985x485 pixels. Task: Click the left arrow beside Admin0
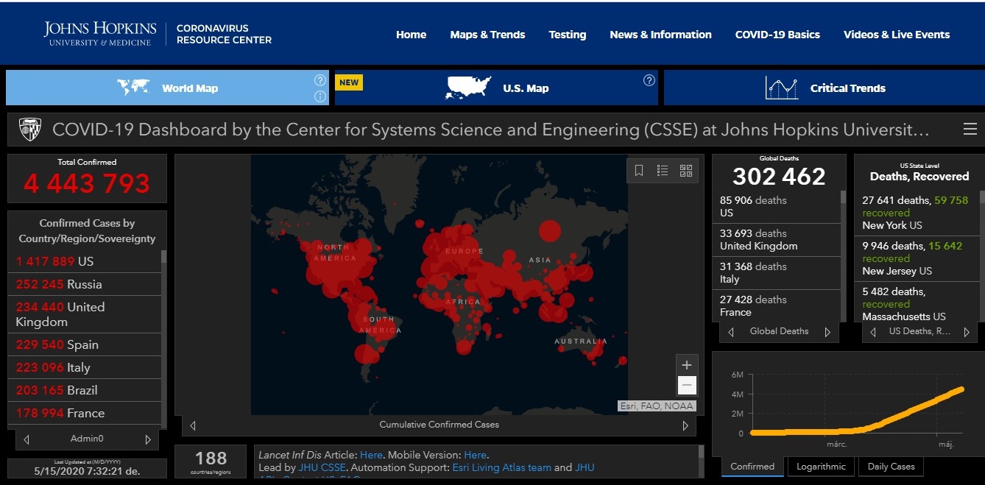pyautogui.click(x=27, y=439)
